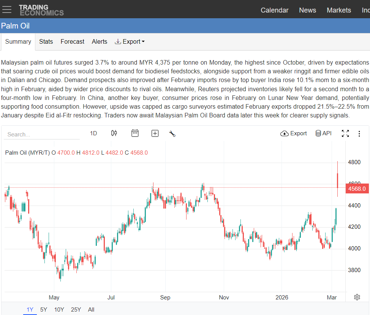Click the 2026 label on time axis
This screenshot has height=315, width=370.
click(x=282, y=297)
